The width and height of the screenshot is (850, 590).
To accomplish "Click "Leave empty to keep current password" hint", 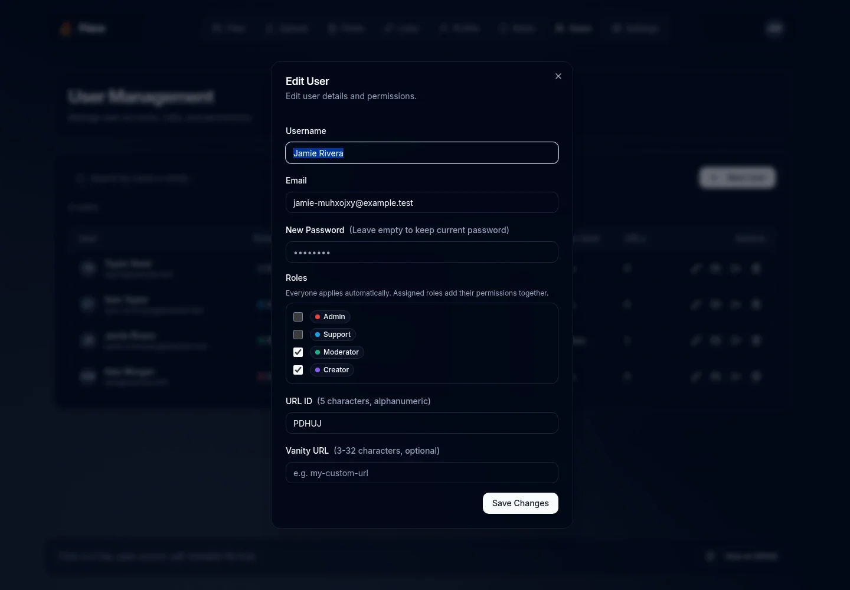I will pyautogui.click(x=429, y=230).
